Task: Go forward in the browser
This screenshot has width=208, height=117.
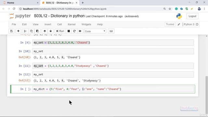Action: pyautogui.click(x=9, y=9)
